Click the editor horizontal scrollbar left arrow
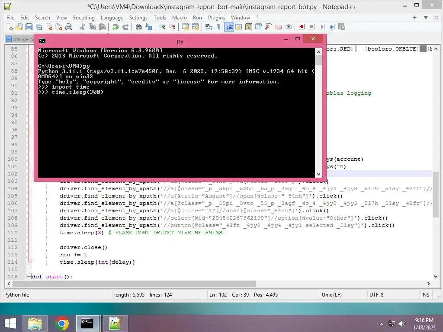The width and height of the screenshot is (443, 332). [x=9, y=284]
